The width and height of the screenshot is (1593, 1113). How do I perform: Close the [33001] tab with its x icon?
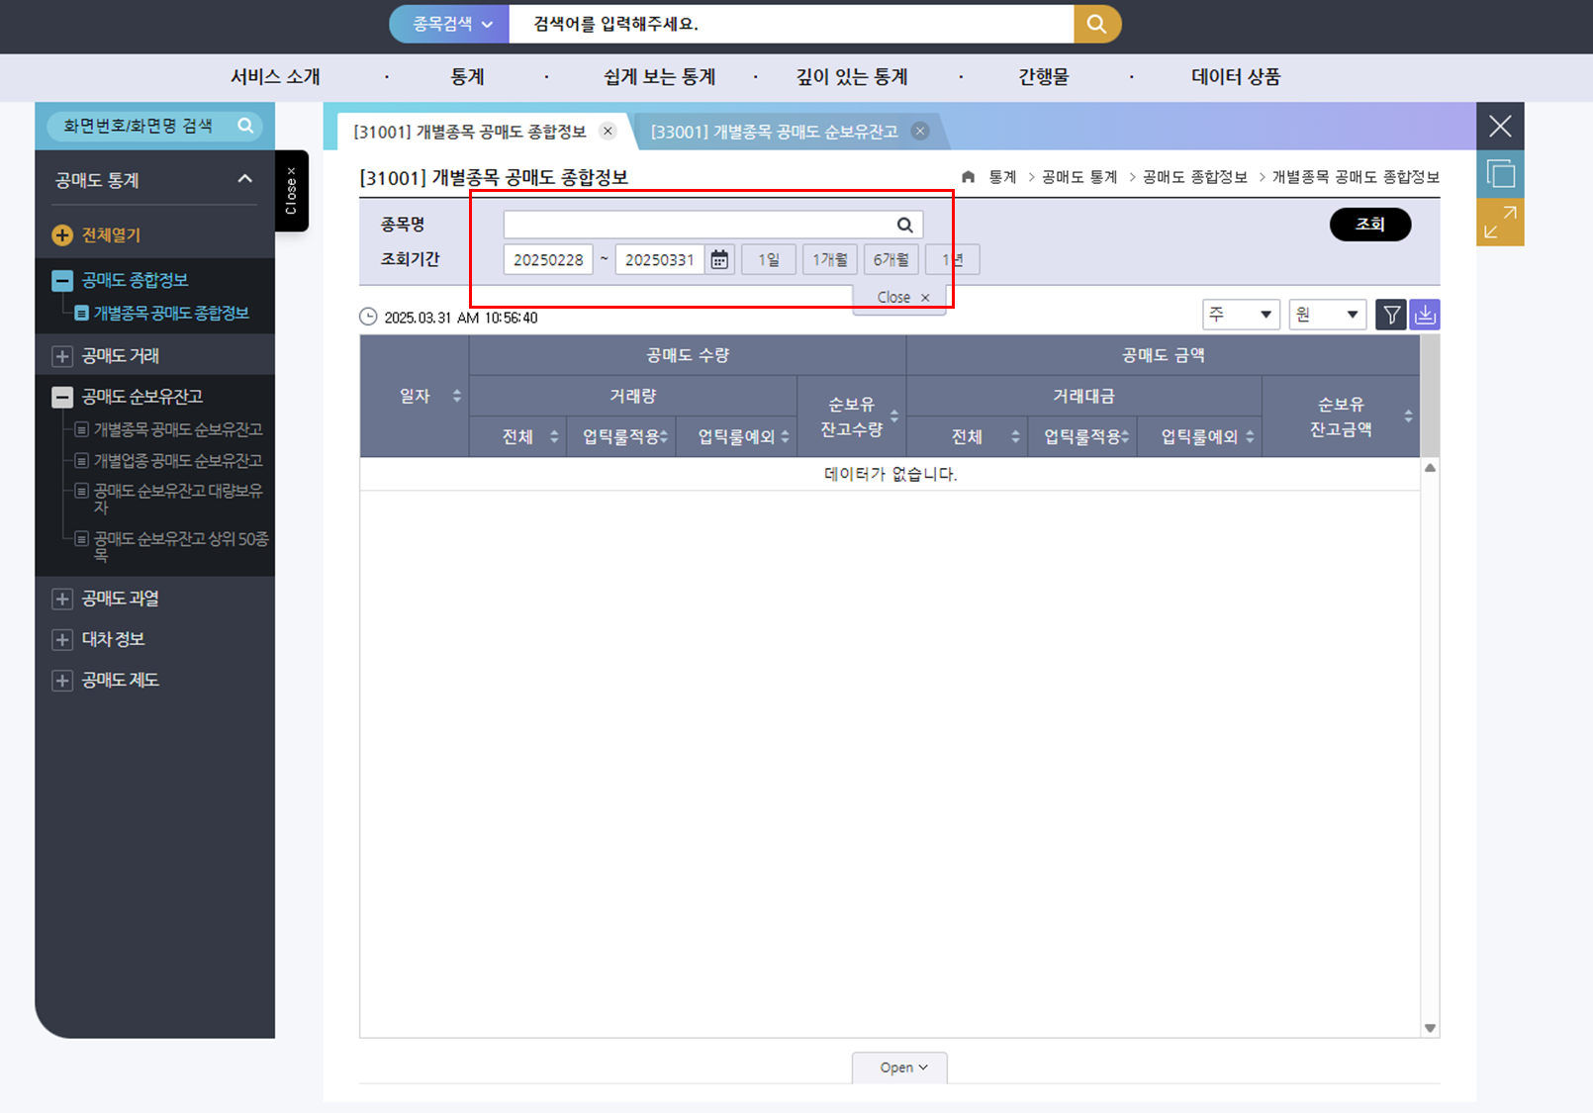pos(920,131)
